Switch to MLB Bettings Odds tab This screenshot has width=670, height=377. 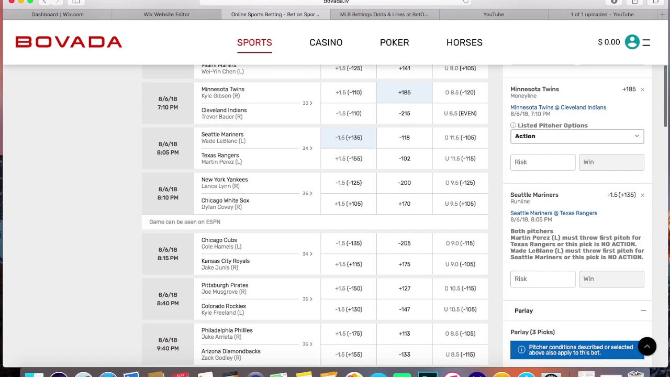coord(384,15)
